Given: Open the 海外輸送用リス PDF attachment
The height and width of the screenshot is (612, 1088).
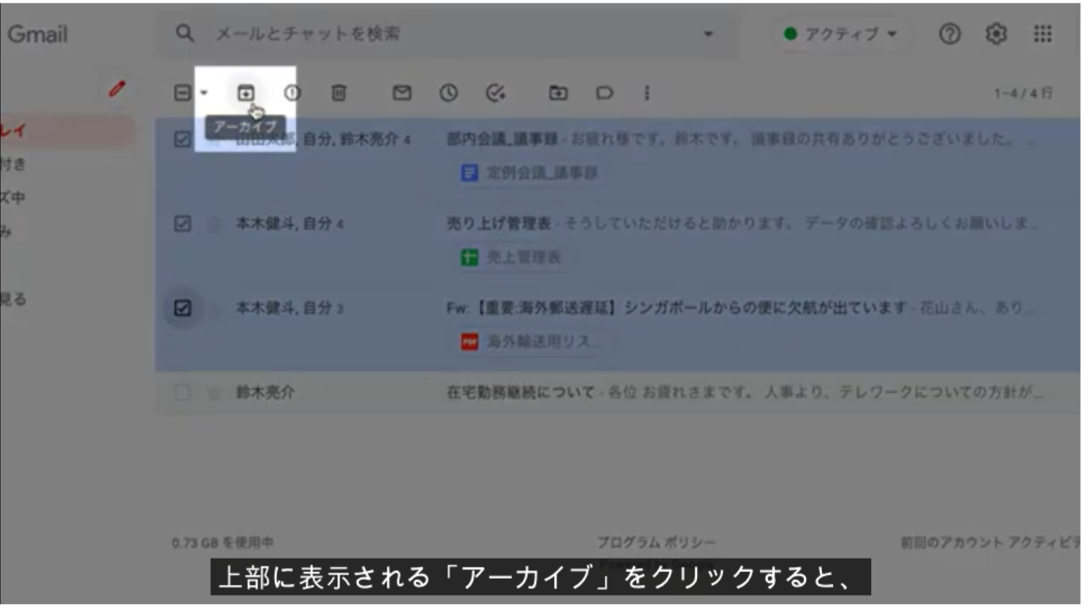Looking at the screenshot, I should (x=532, y=342).
